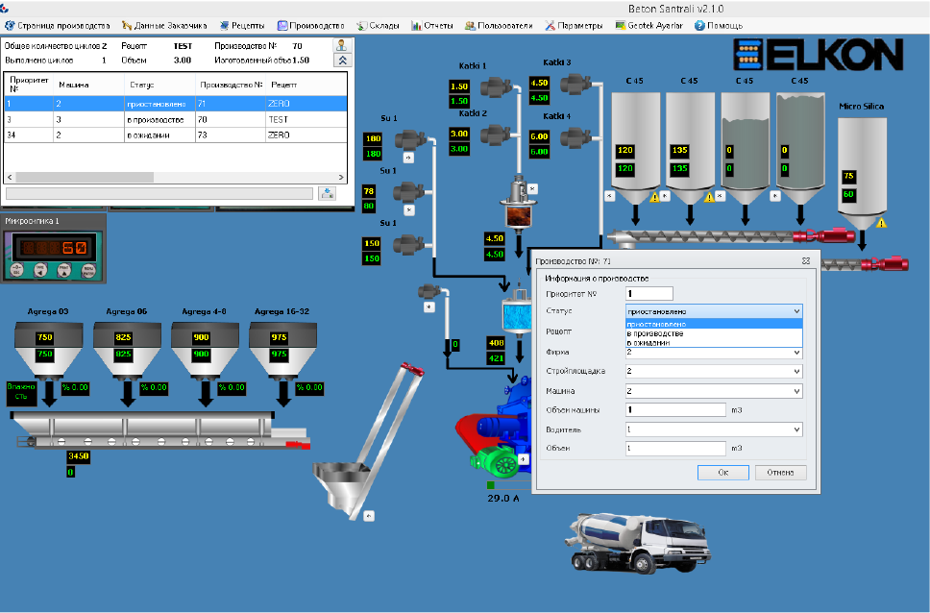Image resolution: width=930 pixels, height=613 pixels.
Task: Toggle the small button beside the additive weigher
Action: click(532, 188)
